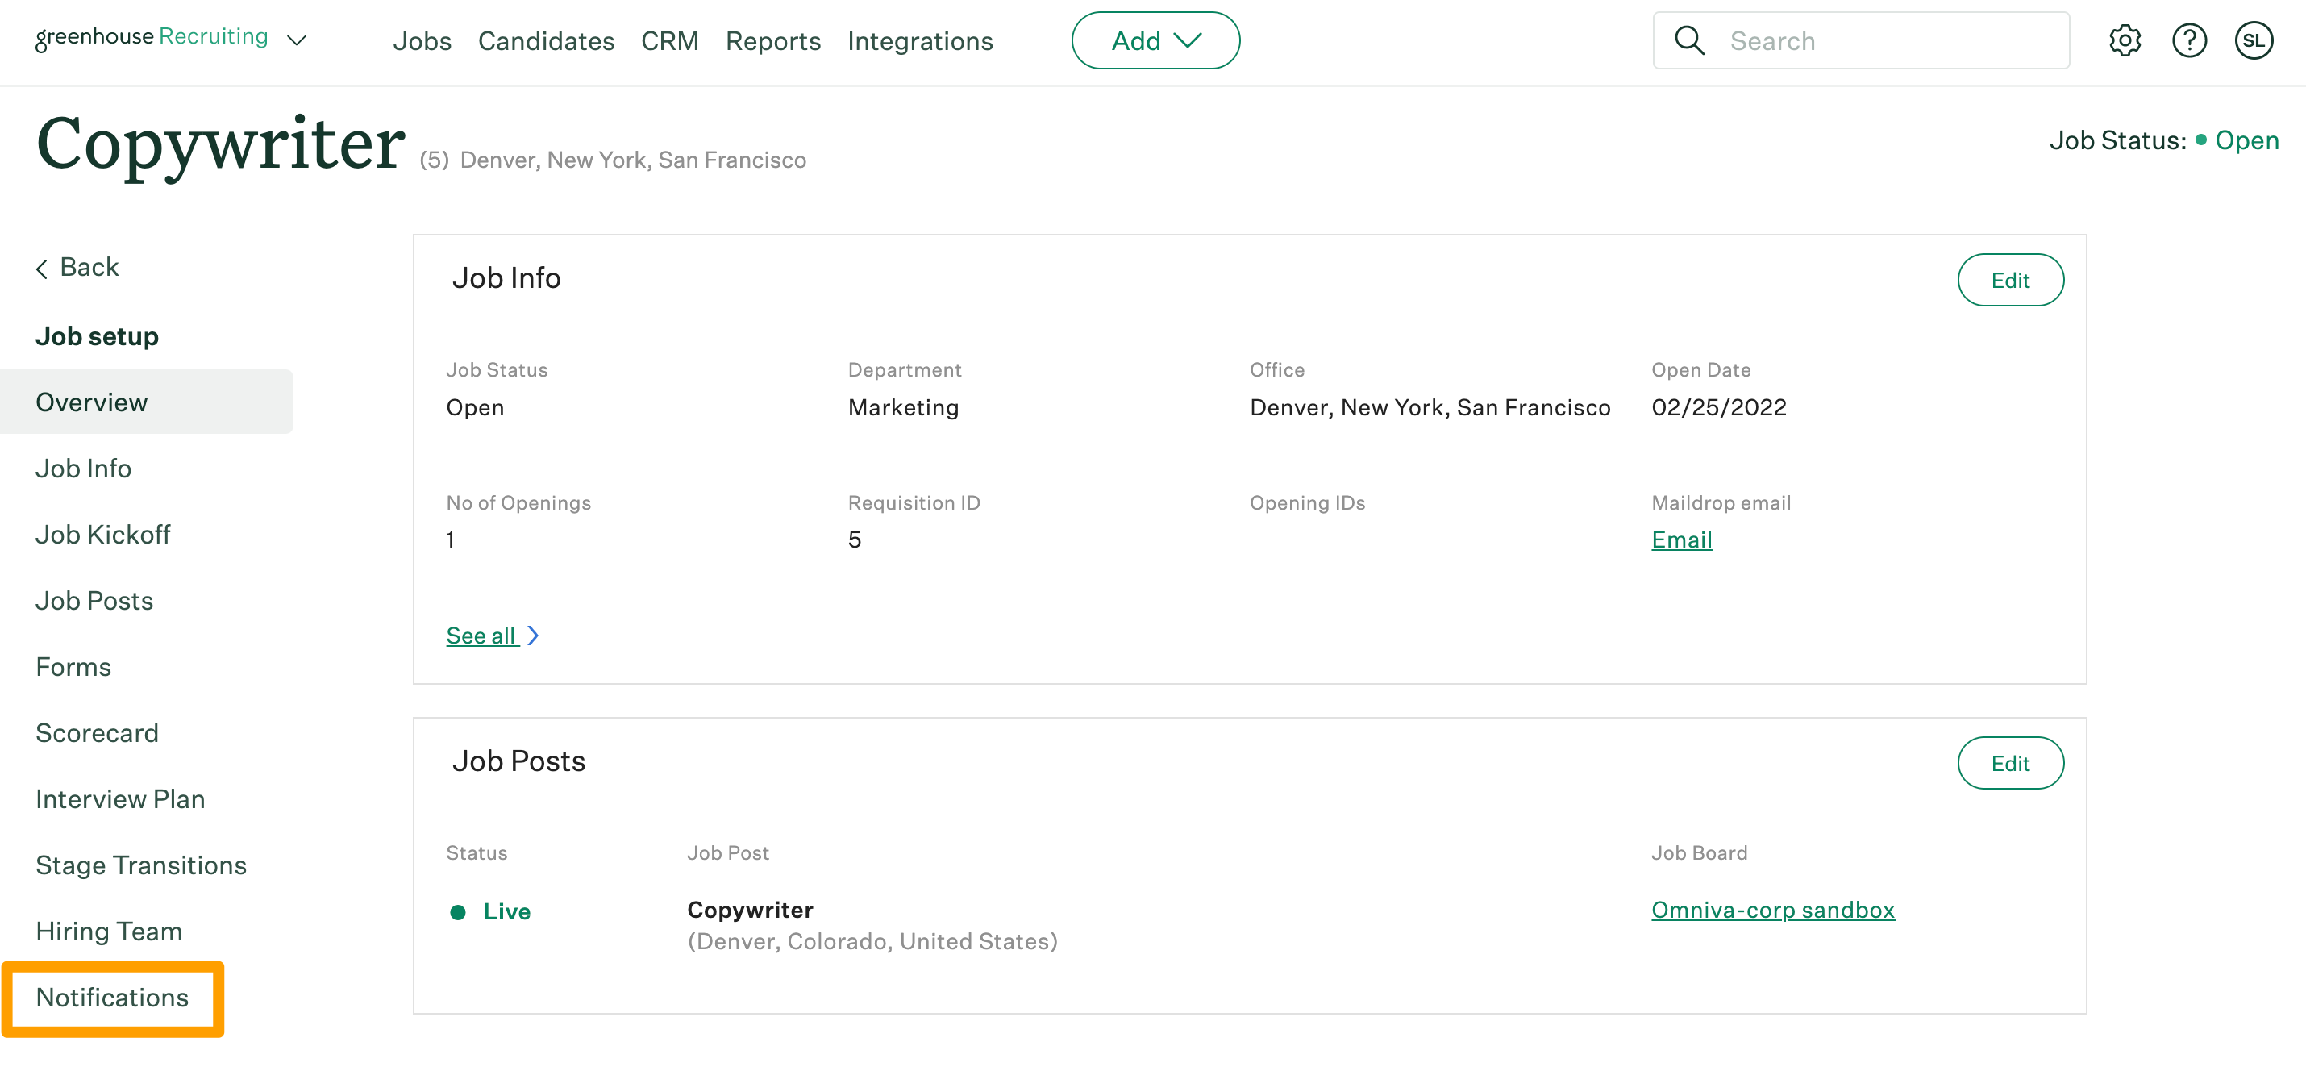Click the Back arrow in sidebar
This screenshot has height=1071, width=2306.
[42, 269]
